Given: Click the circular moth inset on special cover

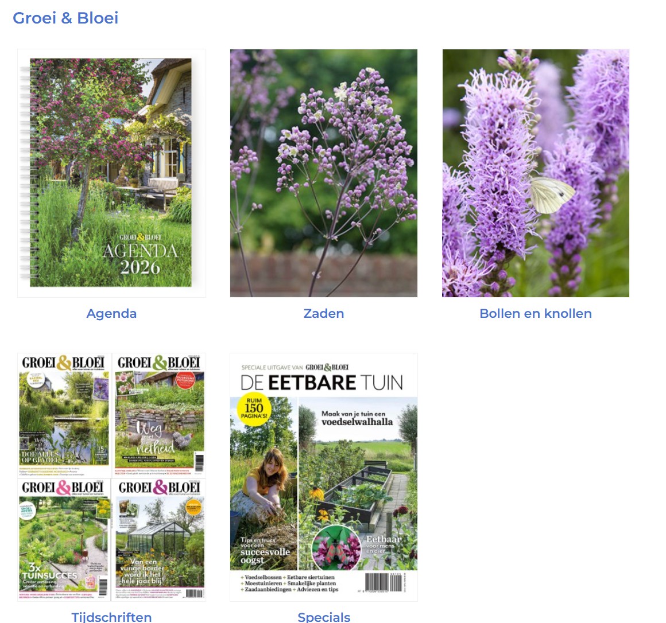Looking at the screenshot, I should [336, 547].
